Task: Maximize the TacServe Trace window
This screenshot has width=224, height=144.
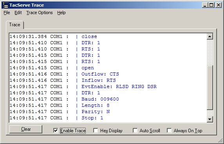Action: [211, 5]
